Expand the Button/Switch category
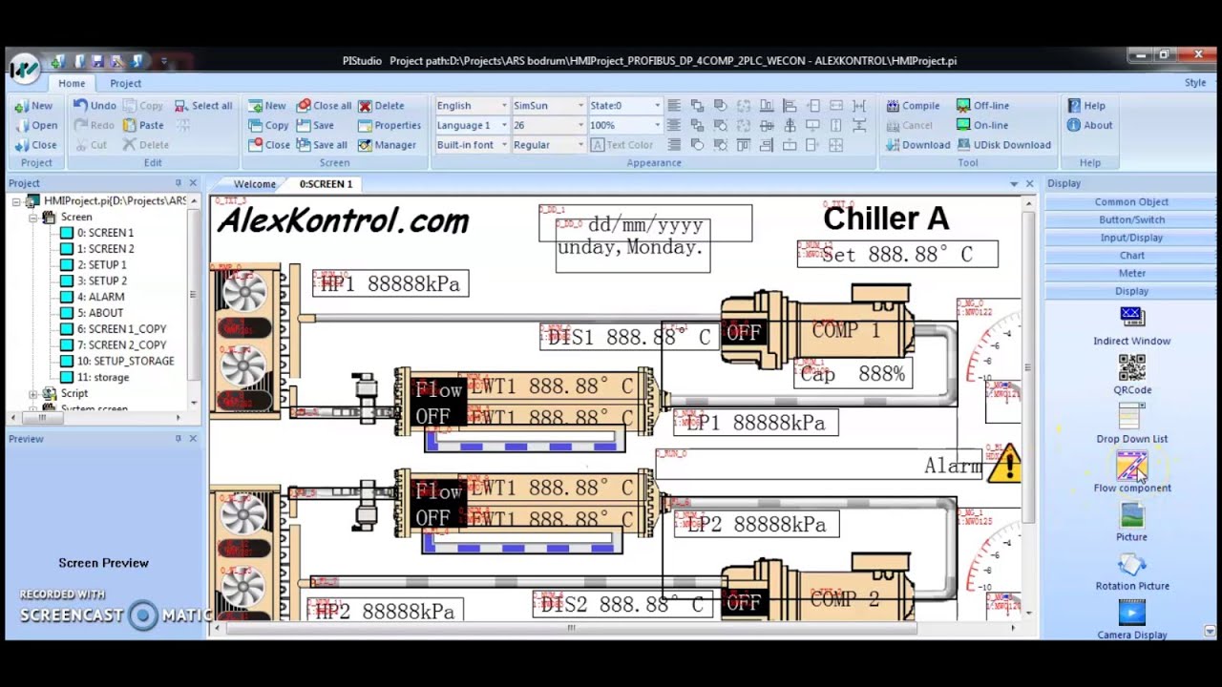Viewport: 1222px width, 687px height. tap(1131, 219)
